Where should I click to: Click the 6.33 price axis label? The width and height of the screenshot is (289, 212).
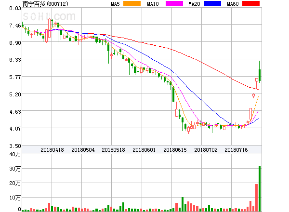point(15,60)
